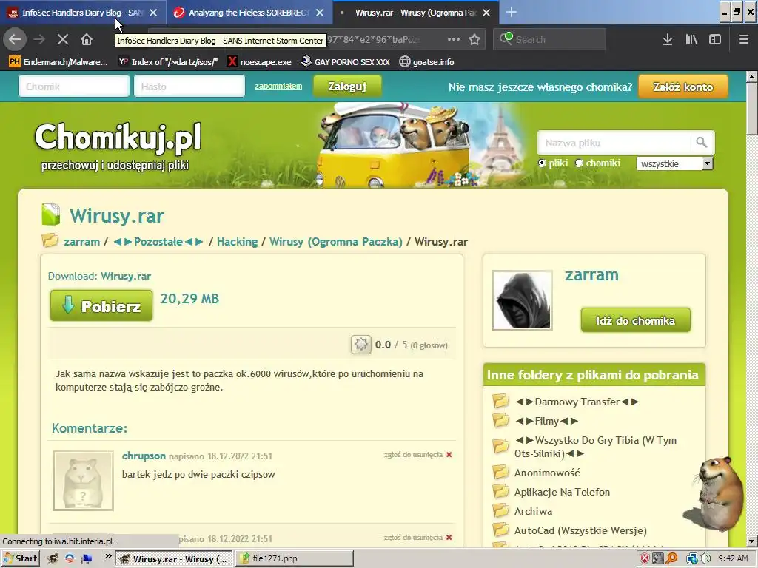Image resolution: width=758 pixels, height=568 pixels.
Task: Click the search magnifier icon beside Nazwa pliku
Action: [x=702, y=143]
